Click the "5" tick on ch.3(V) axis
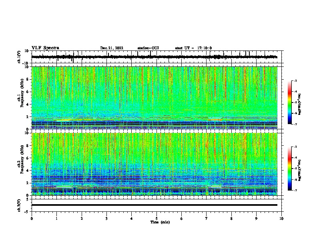This screenshot has height=245, width=317. 28,199
